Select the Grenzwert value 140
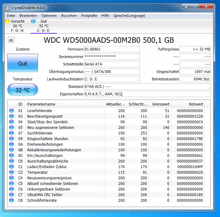Screen dimensions: 220x217 166,127
